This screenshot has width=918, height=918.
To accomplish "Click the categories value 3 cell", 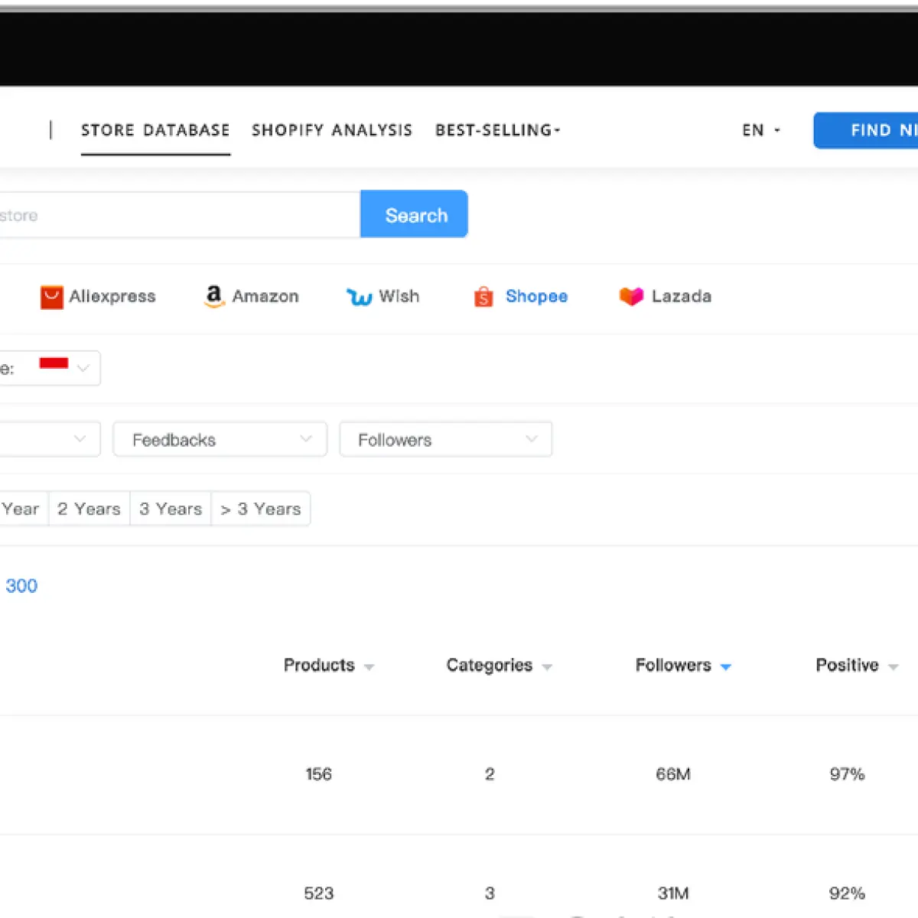I will (490, 894).
